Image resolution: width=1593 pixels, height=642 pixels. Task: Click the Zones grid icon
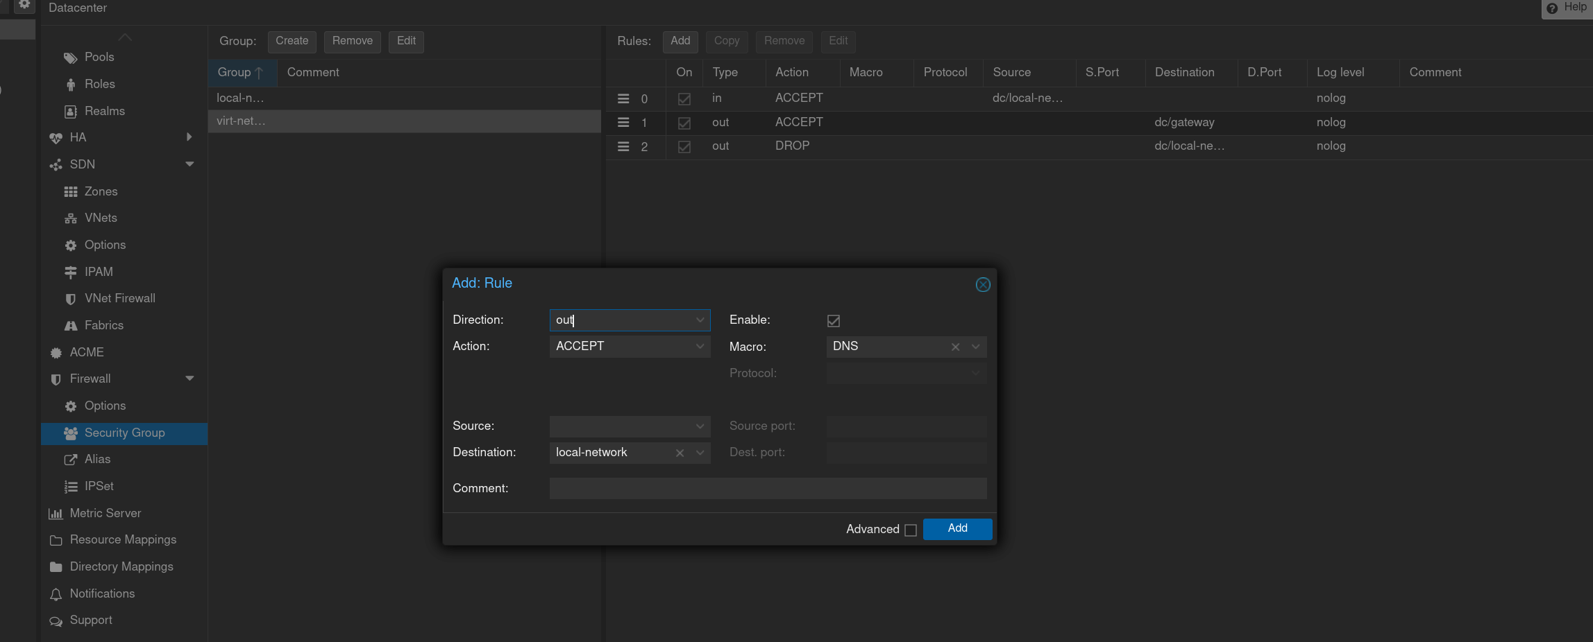click(x=70, y=192)
